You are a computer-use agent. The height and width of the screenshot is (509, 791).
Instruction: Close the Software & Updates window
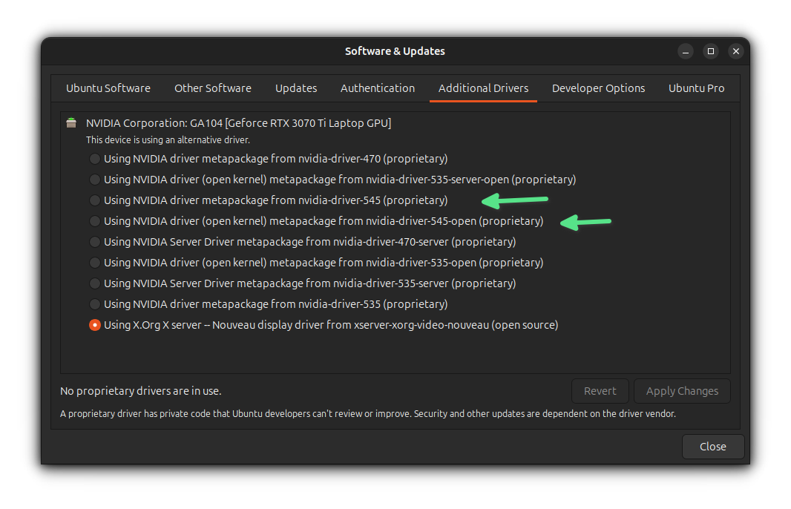pyautogui.click(x=712, y=446)
